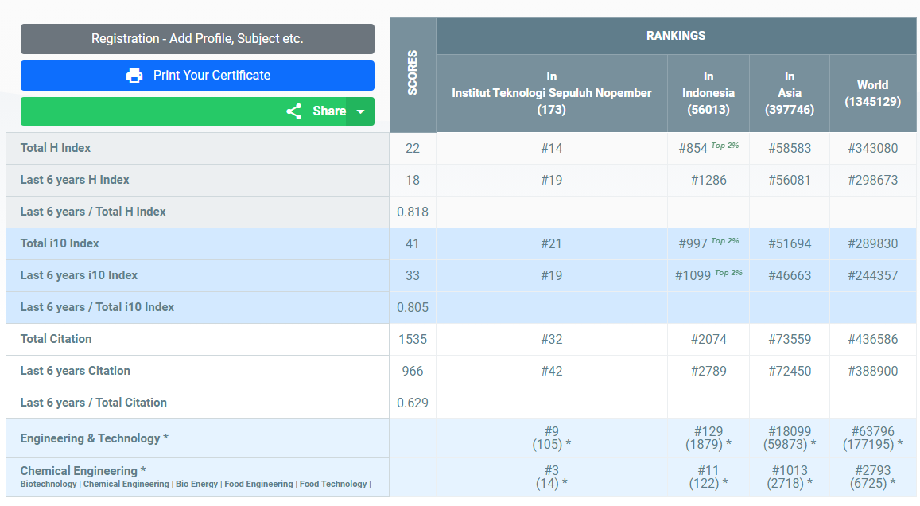Viewport: 920px width, 506px height.
Task: Open the Biotechnology subject link
Action: [49, 485]
